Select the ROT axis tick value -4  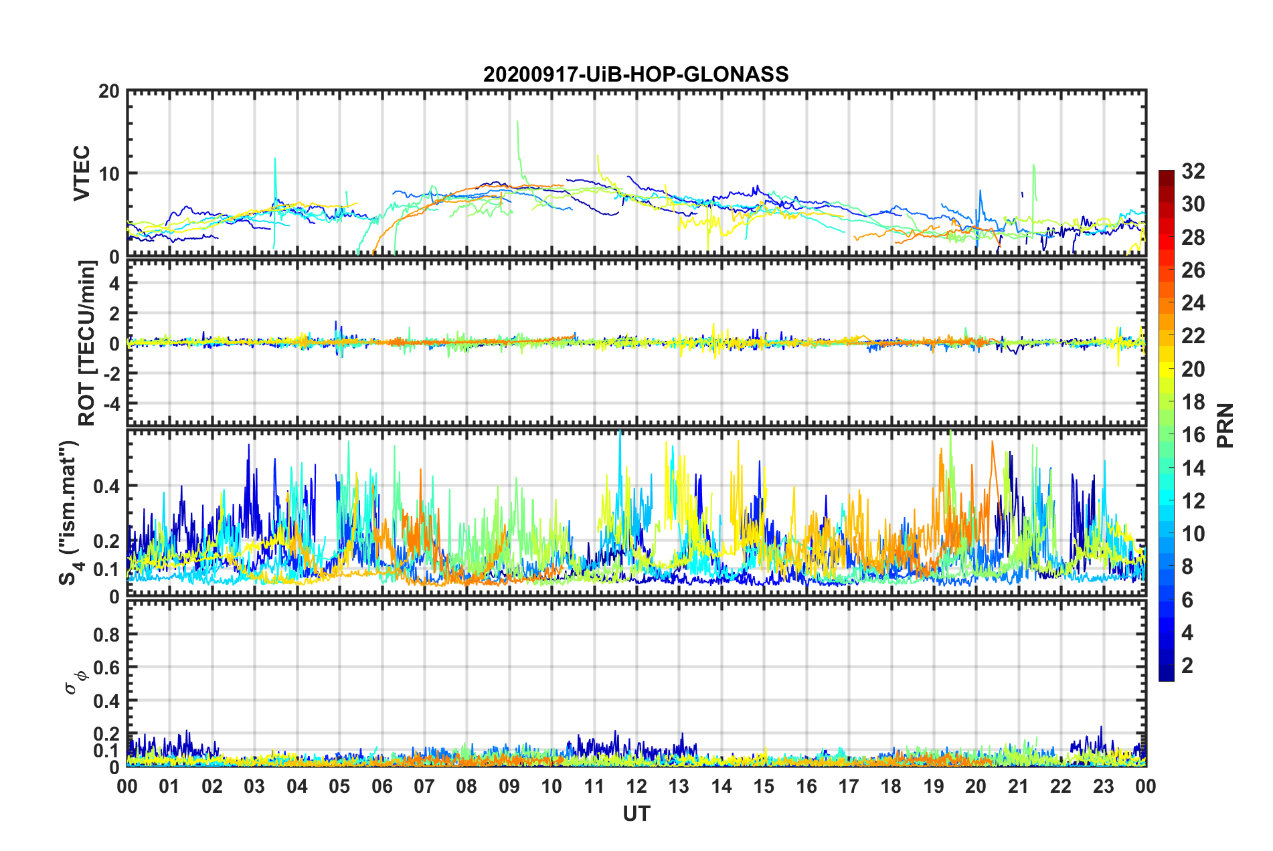[112, 404]
